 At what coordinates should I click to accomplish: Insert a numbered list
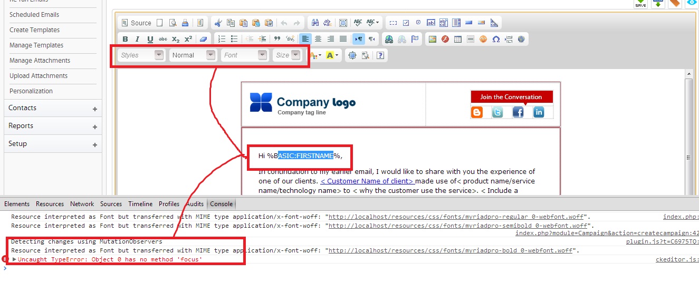222,39
